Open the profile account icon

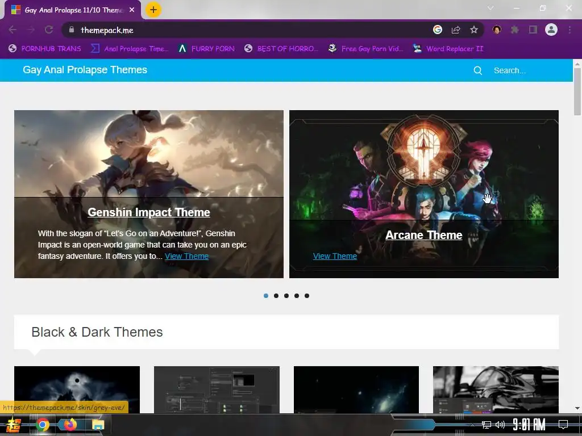point(551,30)
